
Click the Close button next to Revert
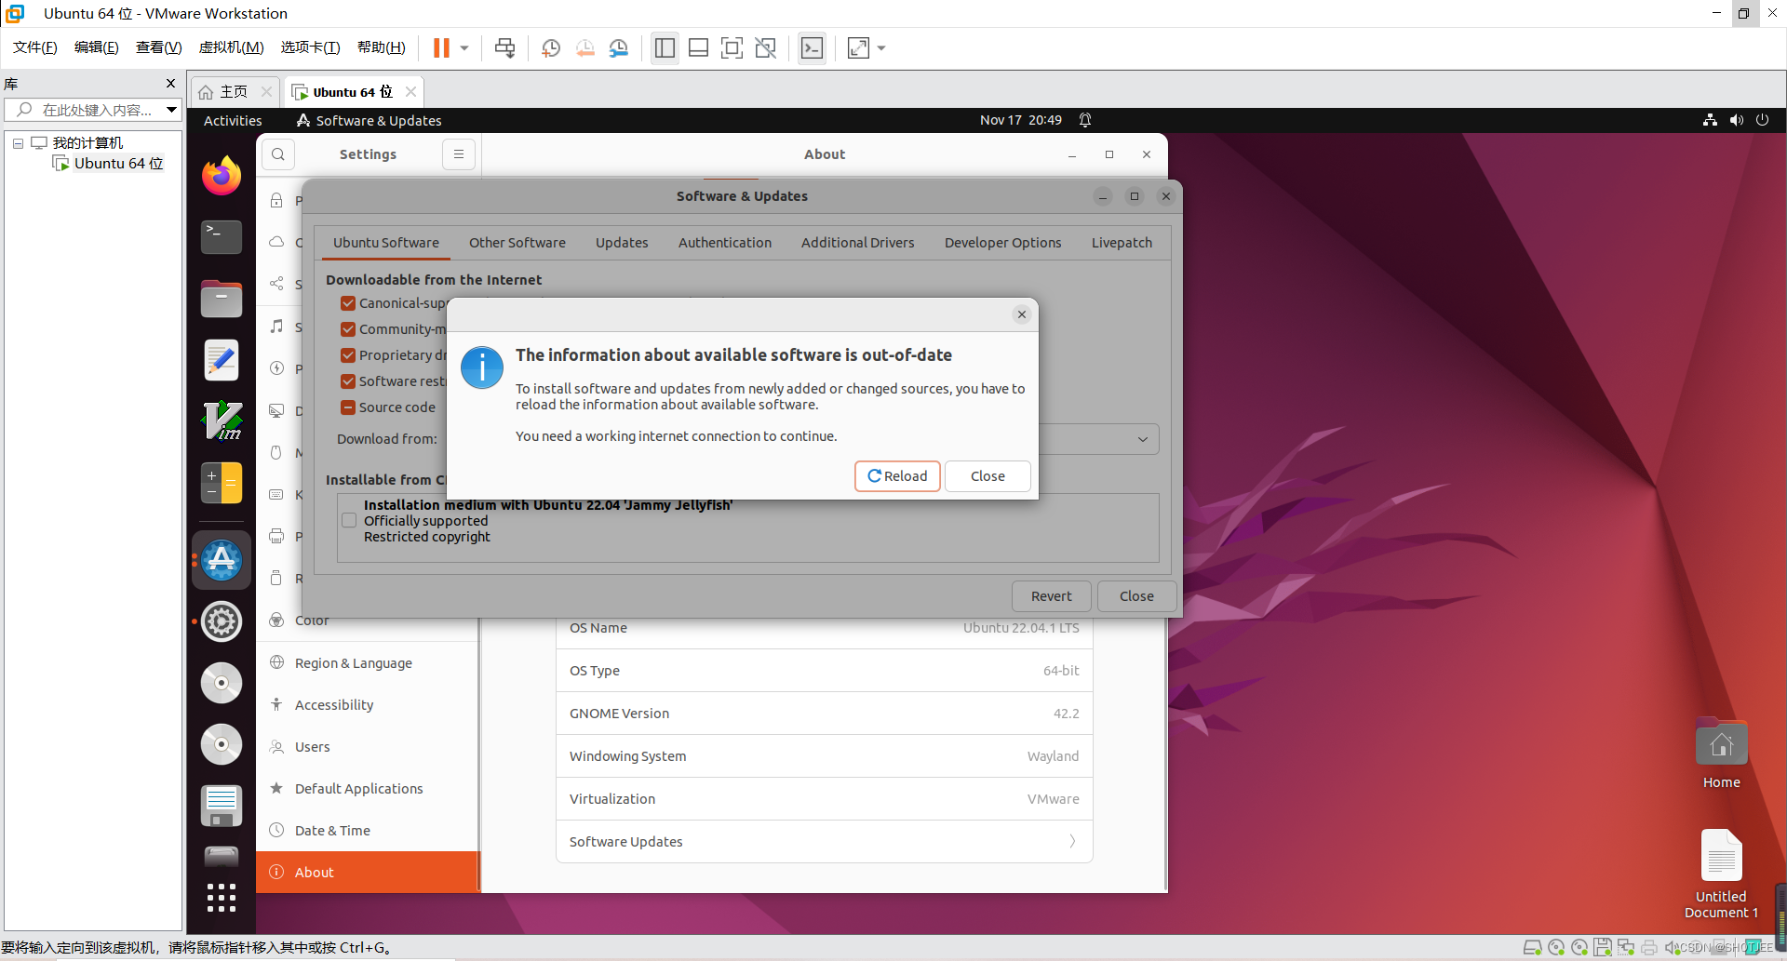1136,596
